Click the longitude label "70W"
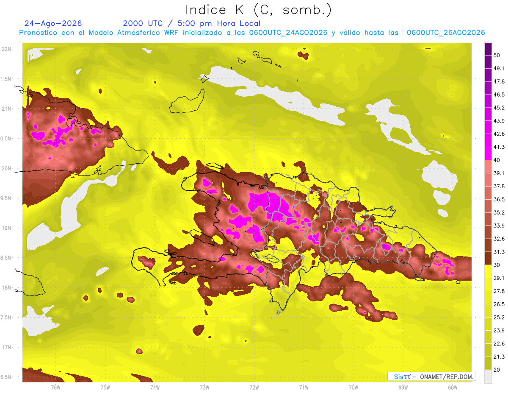 tap(353, 387)
